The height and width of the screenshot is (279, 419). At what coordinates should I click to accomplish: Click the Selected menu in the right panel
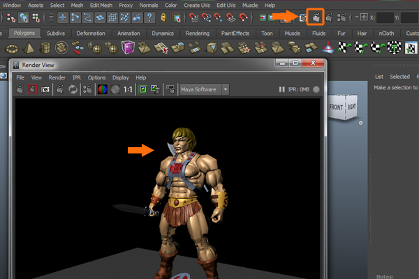[x=399, y=77]
